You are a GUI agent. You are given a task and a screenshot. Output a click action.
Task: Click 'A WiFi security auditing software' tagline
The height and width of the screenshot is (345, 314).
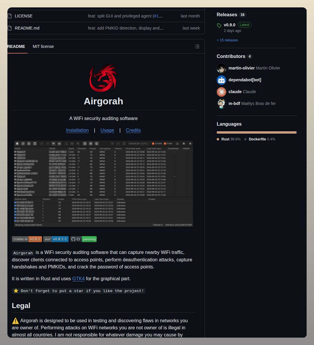[x=103, y=118]
